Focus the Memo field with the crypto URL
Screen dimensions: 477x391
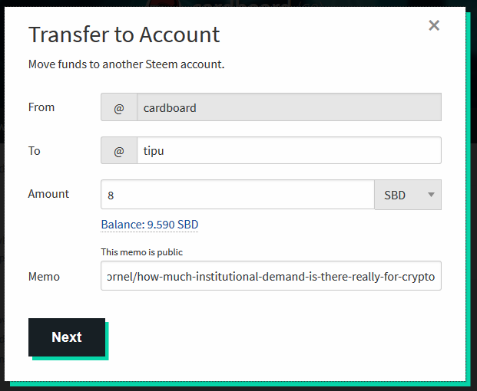pyautogui.click(x=271, y=276)
